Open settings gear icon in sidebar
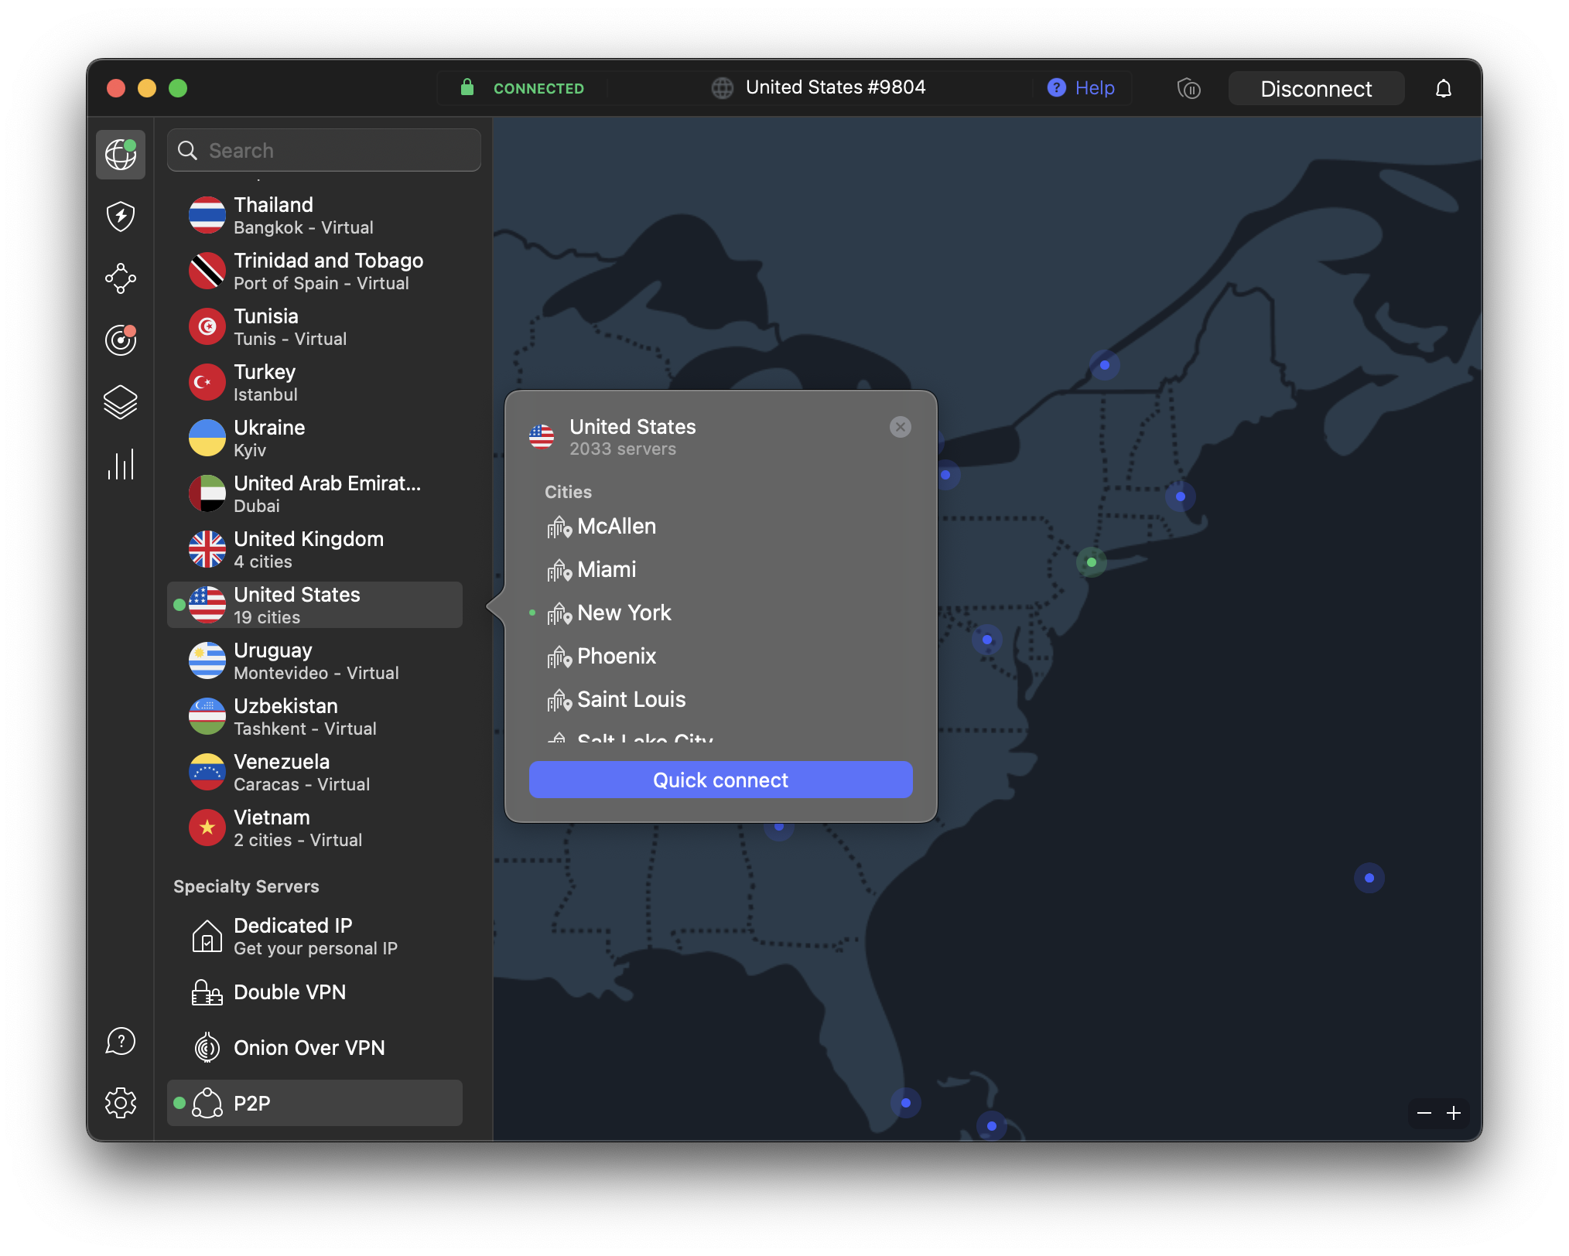 pyautogui.click(x=121, y=1102)
